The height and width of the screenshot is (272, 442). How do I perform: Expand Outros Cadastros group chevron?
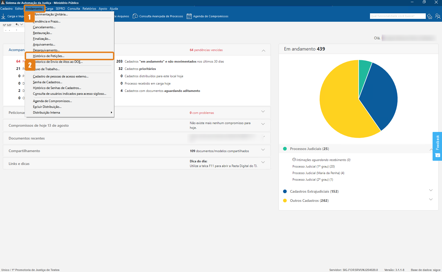[x=431, y=199]
